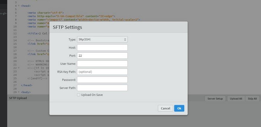Click the Skip All button
261x127 pixels.
[x=252, y=98]
